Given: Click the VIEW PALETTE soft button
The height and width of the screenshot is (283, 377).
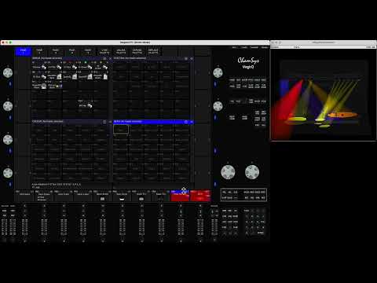Looking at the screenshot, I should tap(104, 51).
